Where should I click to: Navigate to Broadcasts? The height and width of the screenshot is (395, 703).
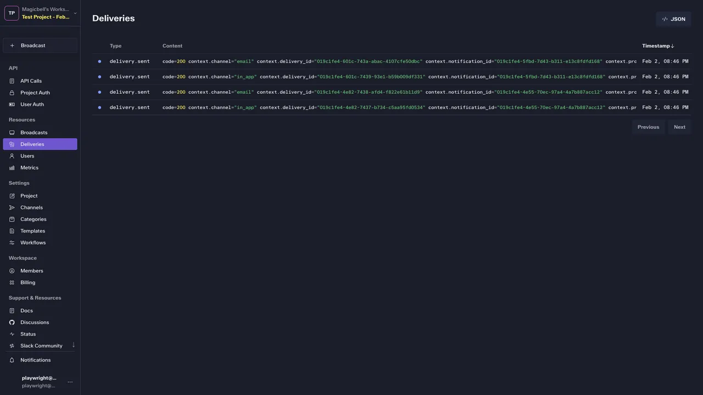point(40,133)
